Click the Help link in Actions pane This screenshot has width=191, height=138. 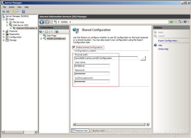(x=160, y=45)
